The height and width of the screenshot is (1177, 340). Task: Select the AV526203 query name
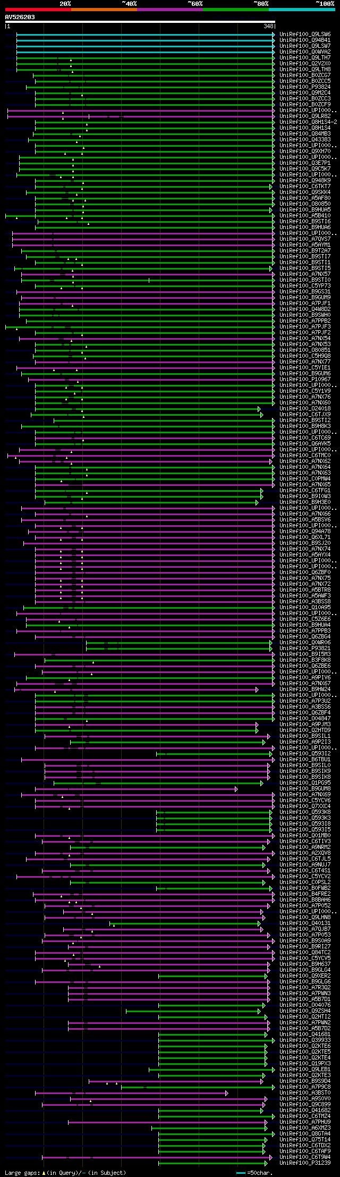tap(20, 17)
